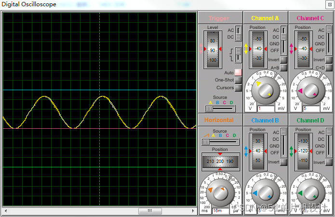Click the Horizontal Position thumbwheel
This screenshot has width=335, height=217.
220,162
